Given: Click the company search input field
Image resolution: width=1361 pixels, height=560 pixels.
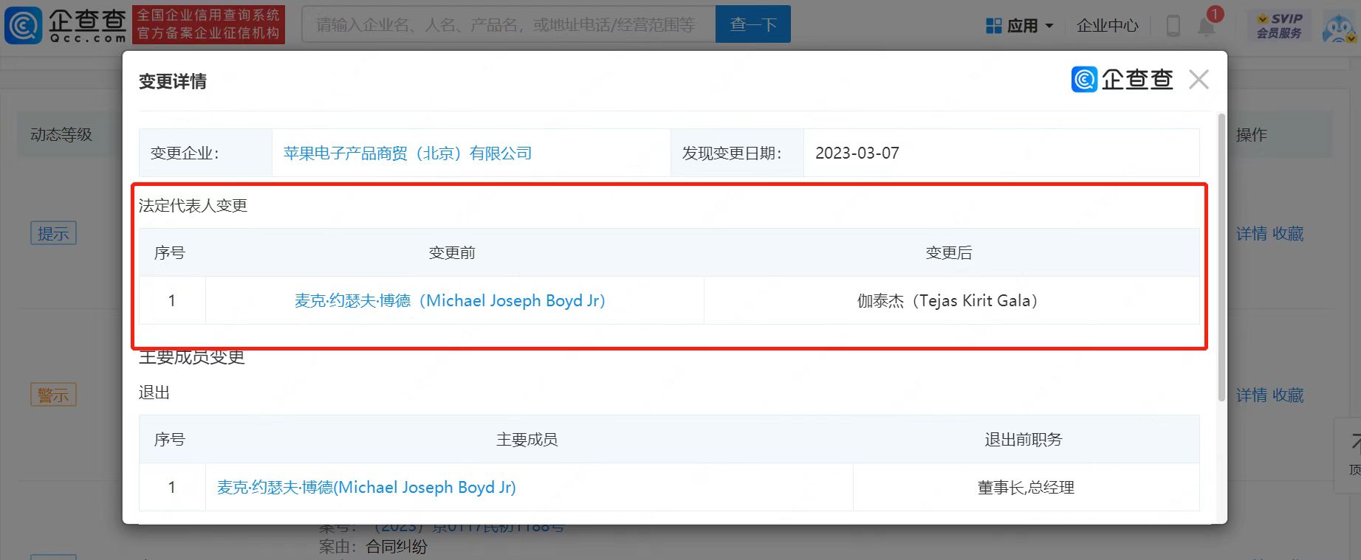Looking at the screenshot, I should [509, 24].
